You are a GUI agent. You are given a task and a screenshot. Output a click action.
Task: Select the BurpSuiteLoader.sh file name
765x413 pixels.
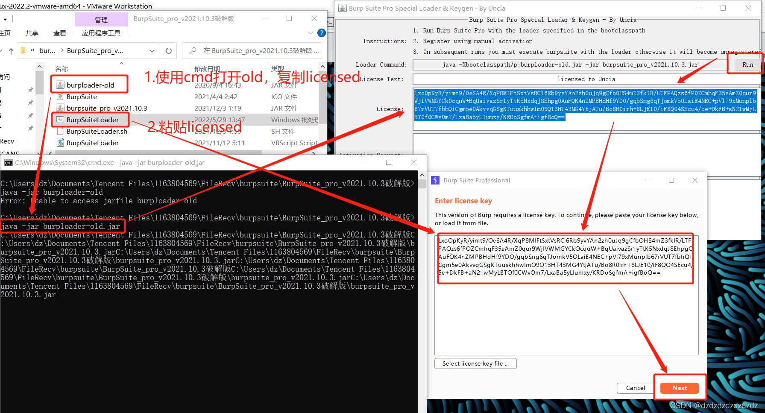(x=97, y=131)
